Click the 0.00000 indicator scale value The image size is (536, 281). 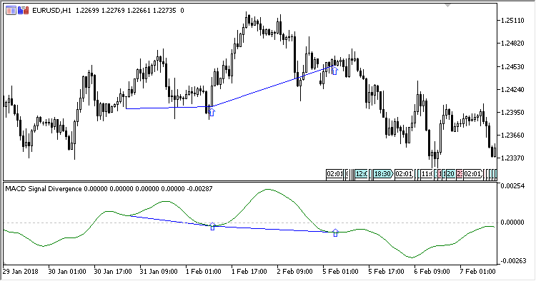[x=512, y=223]
